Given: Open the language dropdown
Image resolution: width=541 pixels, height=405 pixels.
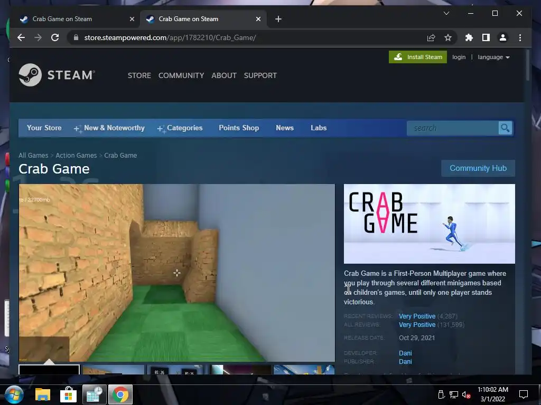Looking at the screenshot, I should click(x=493, y=57).
